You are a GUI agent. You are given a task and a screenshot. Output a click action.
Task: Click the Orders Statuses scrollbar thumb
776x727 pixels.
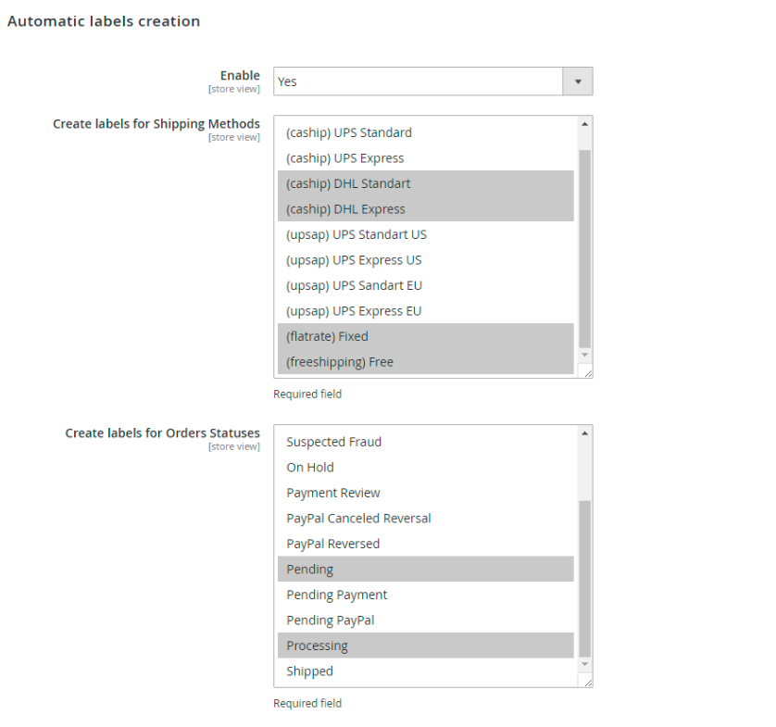tap(584, 578)
